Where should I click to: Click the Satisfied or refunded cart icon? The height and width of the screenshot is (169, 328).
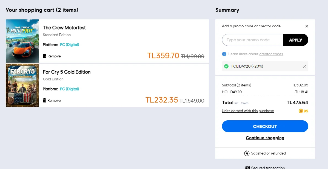247,153
